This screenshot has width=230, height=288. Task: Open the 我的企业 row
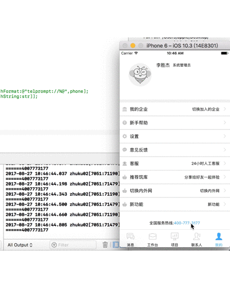[x=175, y=109]
